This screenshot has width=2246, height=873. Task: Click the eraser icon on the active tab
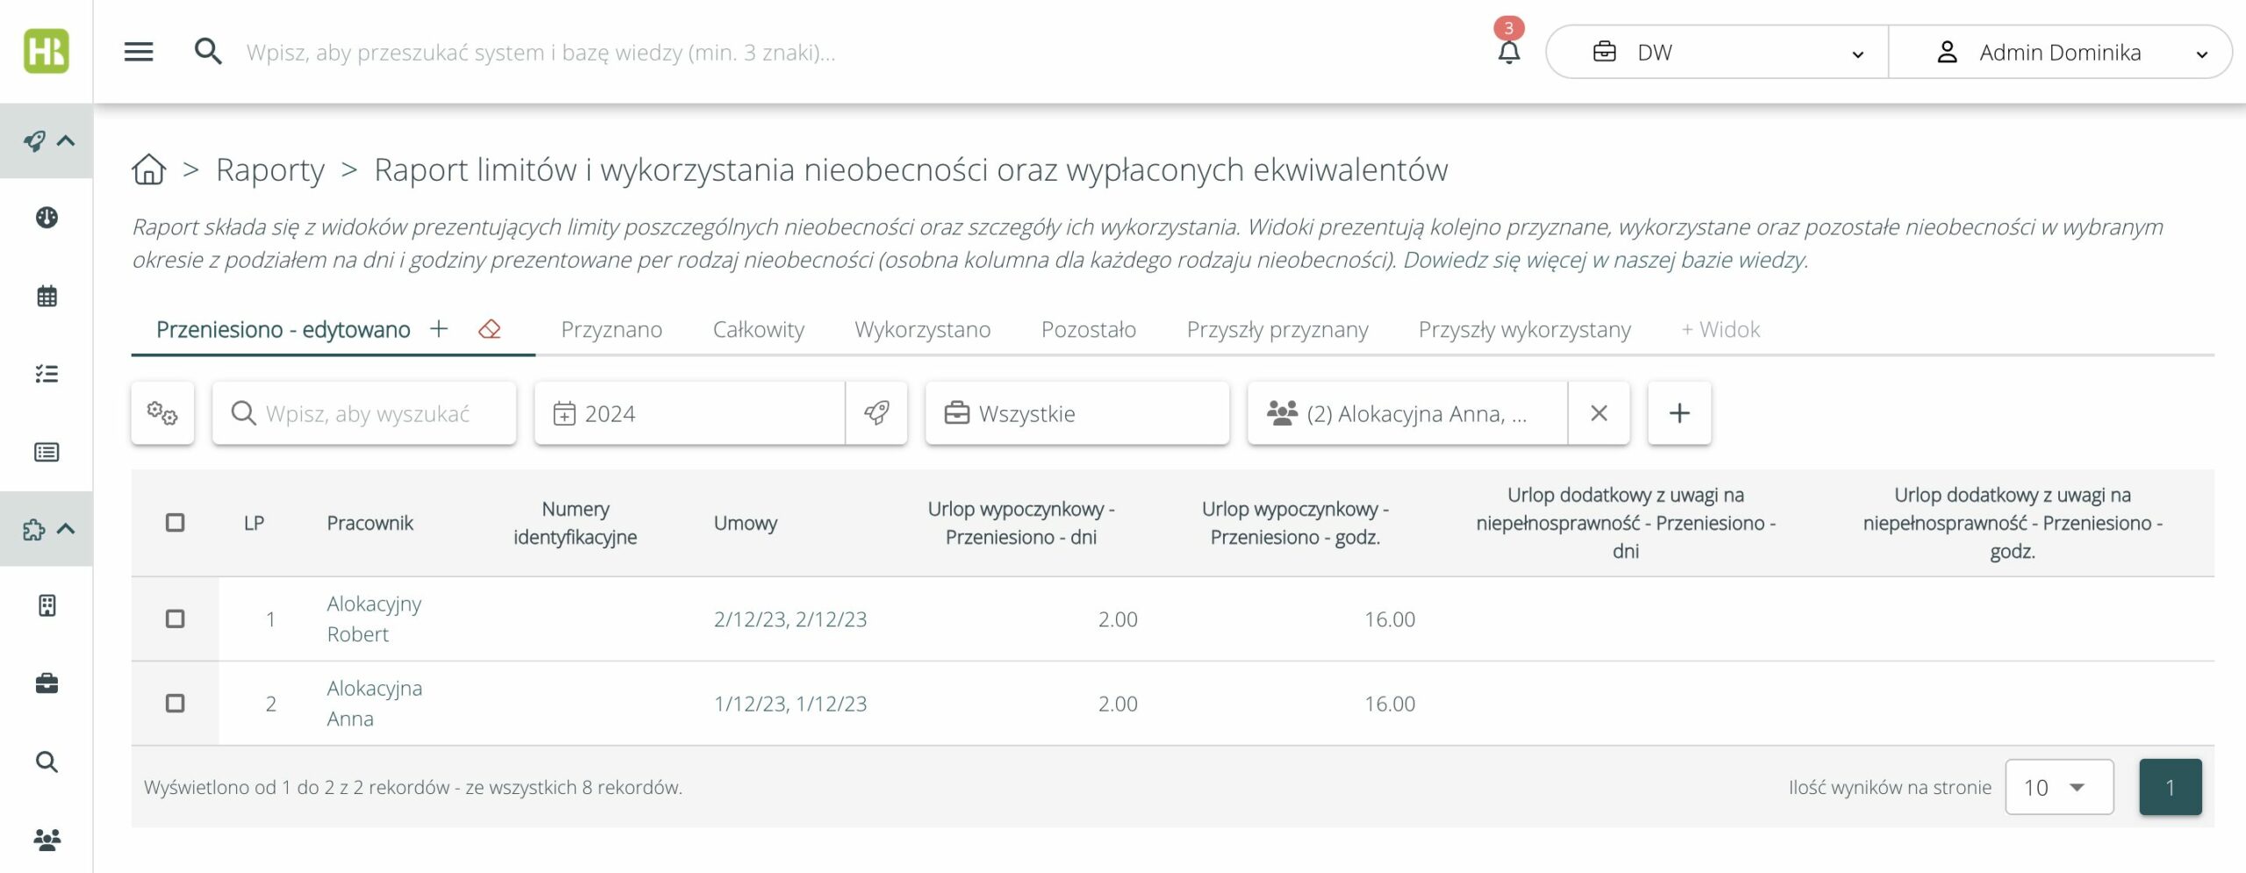[490, 329]
